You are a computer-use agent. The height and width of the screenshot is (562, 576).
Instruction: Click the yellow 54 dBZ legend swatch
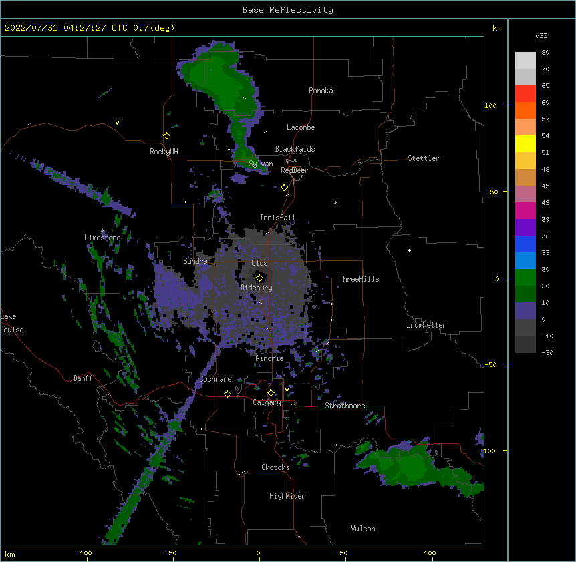click(x=525, y=144)
